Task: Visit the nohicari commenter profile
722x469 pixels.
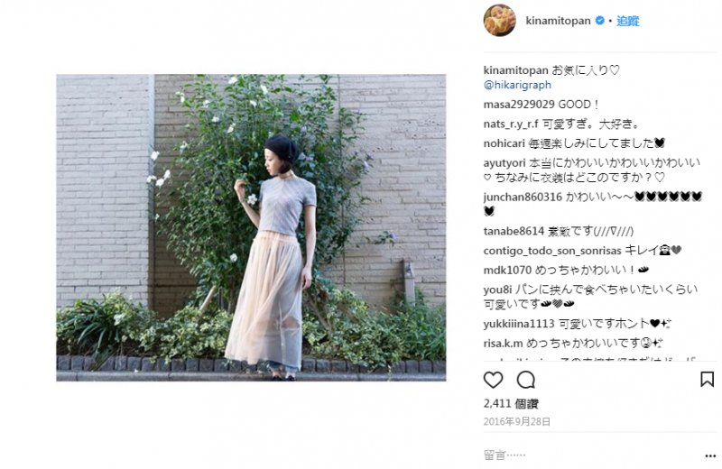Action: 504,143
